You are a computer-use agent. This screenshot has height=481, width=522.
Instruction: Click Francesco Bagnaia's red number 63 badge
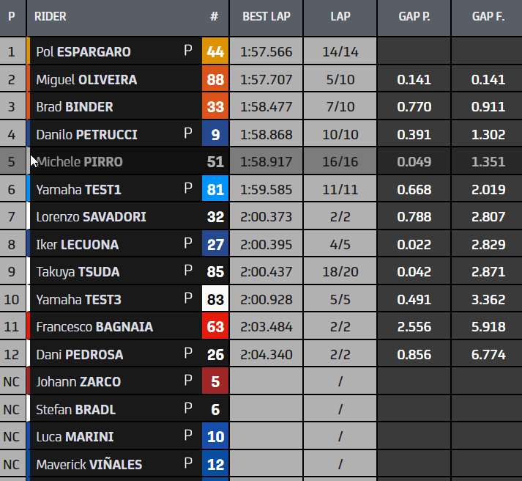(215, 327)
